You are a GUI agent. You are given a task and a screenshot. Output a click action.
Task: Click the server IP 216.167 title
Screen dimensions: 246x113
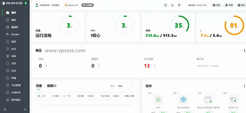[14, 3]
